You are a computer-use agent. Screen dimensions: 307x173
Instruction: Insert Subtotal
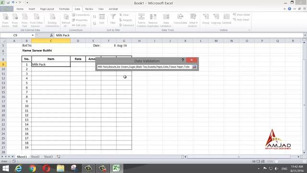(x=226, y=19)
